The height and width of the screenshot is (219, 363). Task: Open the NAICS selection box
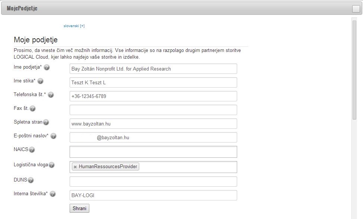[153, 152]
